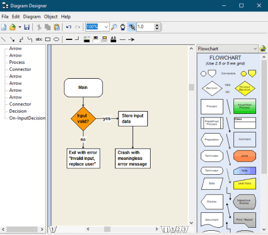Cut the selection with the scissors icon
Screen dimensions: 268x235
tap(39, 27)
